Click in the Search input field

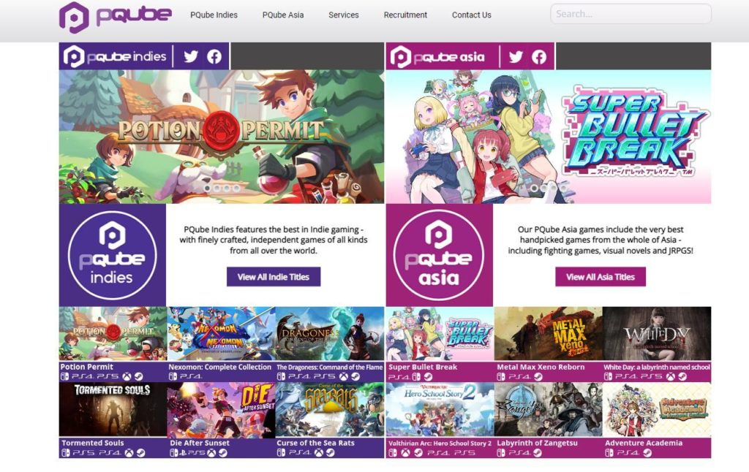630,14
